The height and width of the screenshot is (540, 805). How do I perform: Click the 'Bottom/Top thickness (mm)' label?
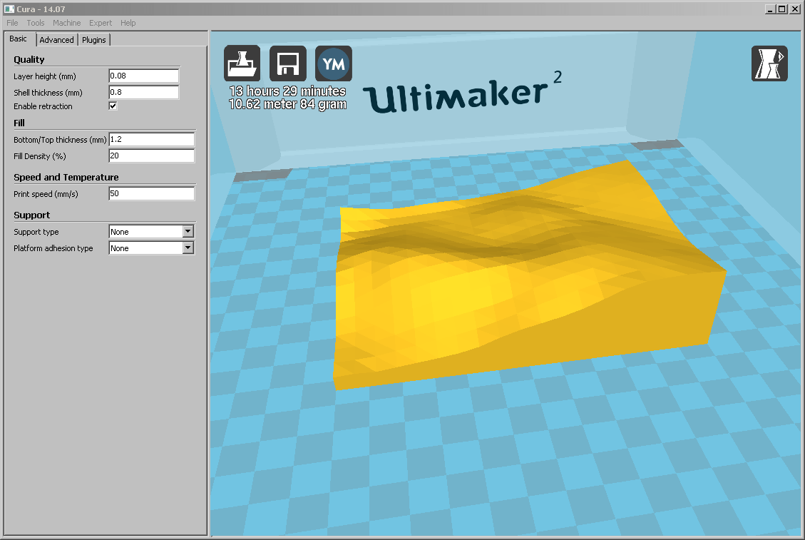click(60, 140)
